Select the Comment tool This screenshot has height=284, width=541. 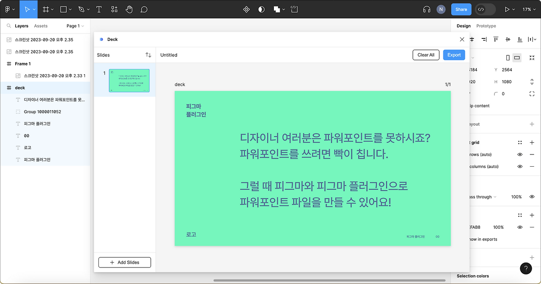point(144,9)
